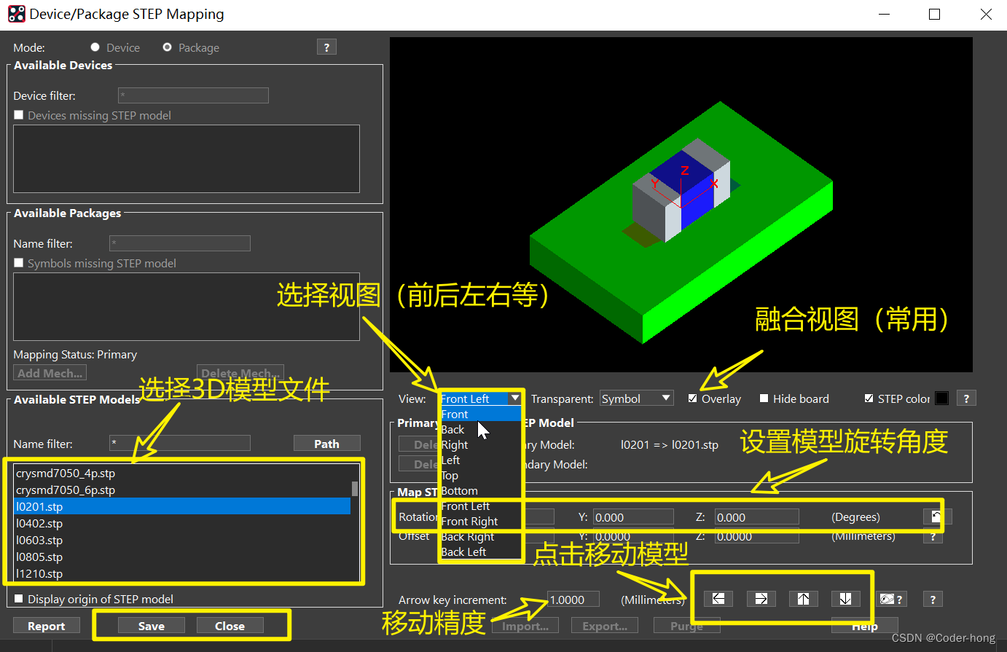Click the left arrow to move model left

[718, 599]
